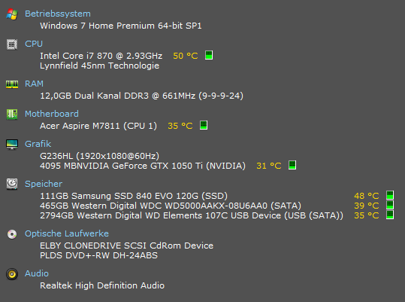Open the Optische Laufwerke heading
Image resolution: width=405 pixels, height=302 pixels.
click(67, 233)
